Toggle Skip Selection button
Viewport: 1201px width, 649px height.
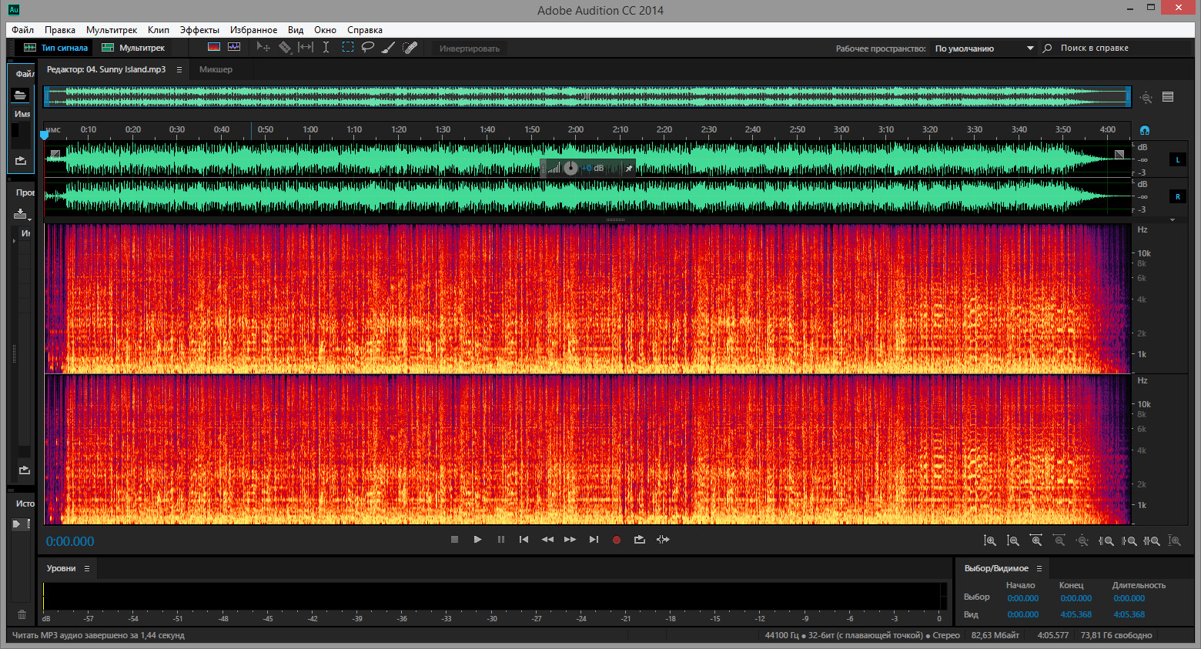663,540
